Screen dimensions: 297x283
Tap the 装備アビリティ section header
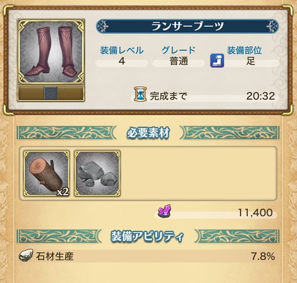point(148,236)
